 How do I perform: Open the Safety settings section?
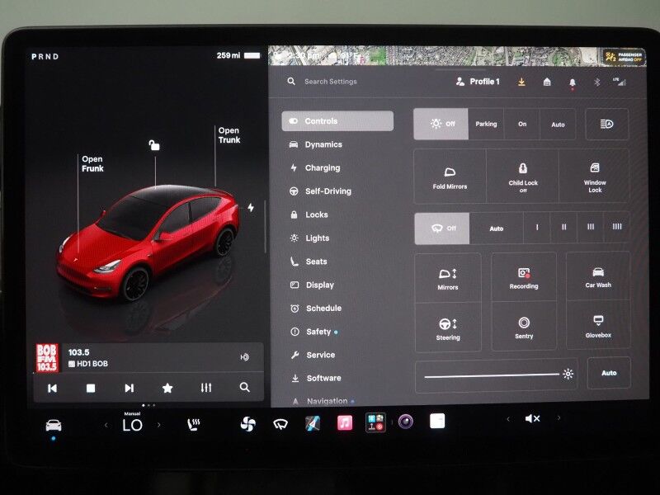click(314, 332)
